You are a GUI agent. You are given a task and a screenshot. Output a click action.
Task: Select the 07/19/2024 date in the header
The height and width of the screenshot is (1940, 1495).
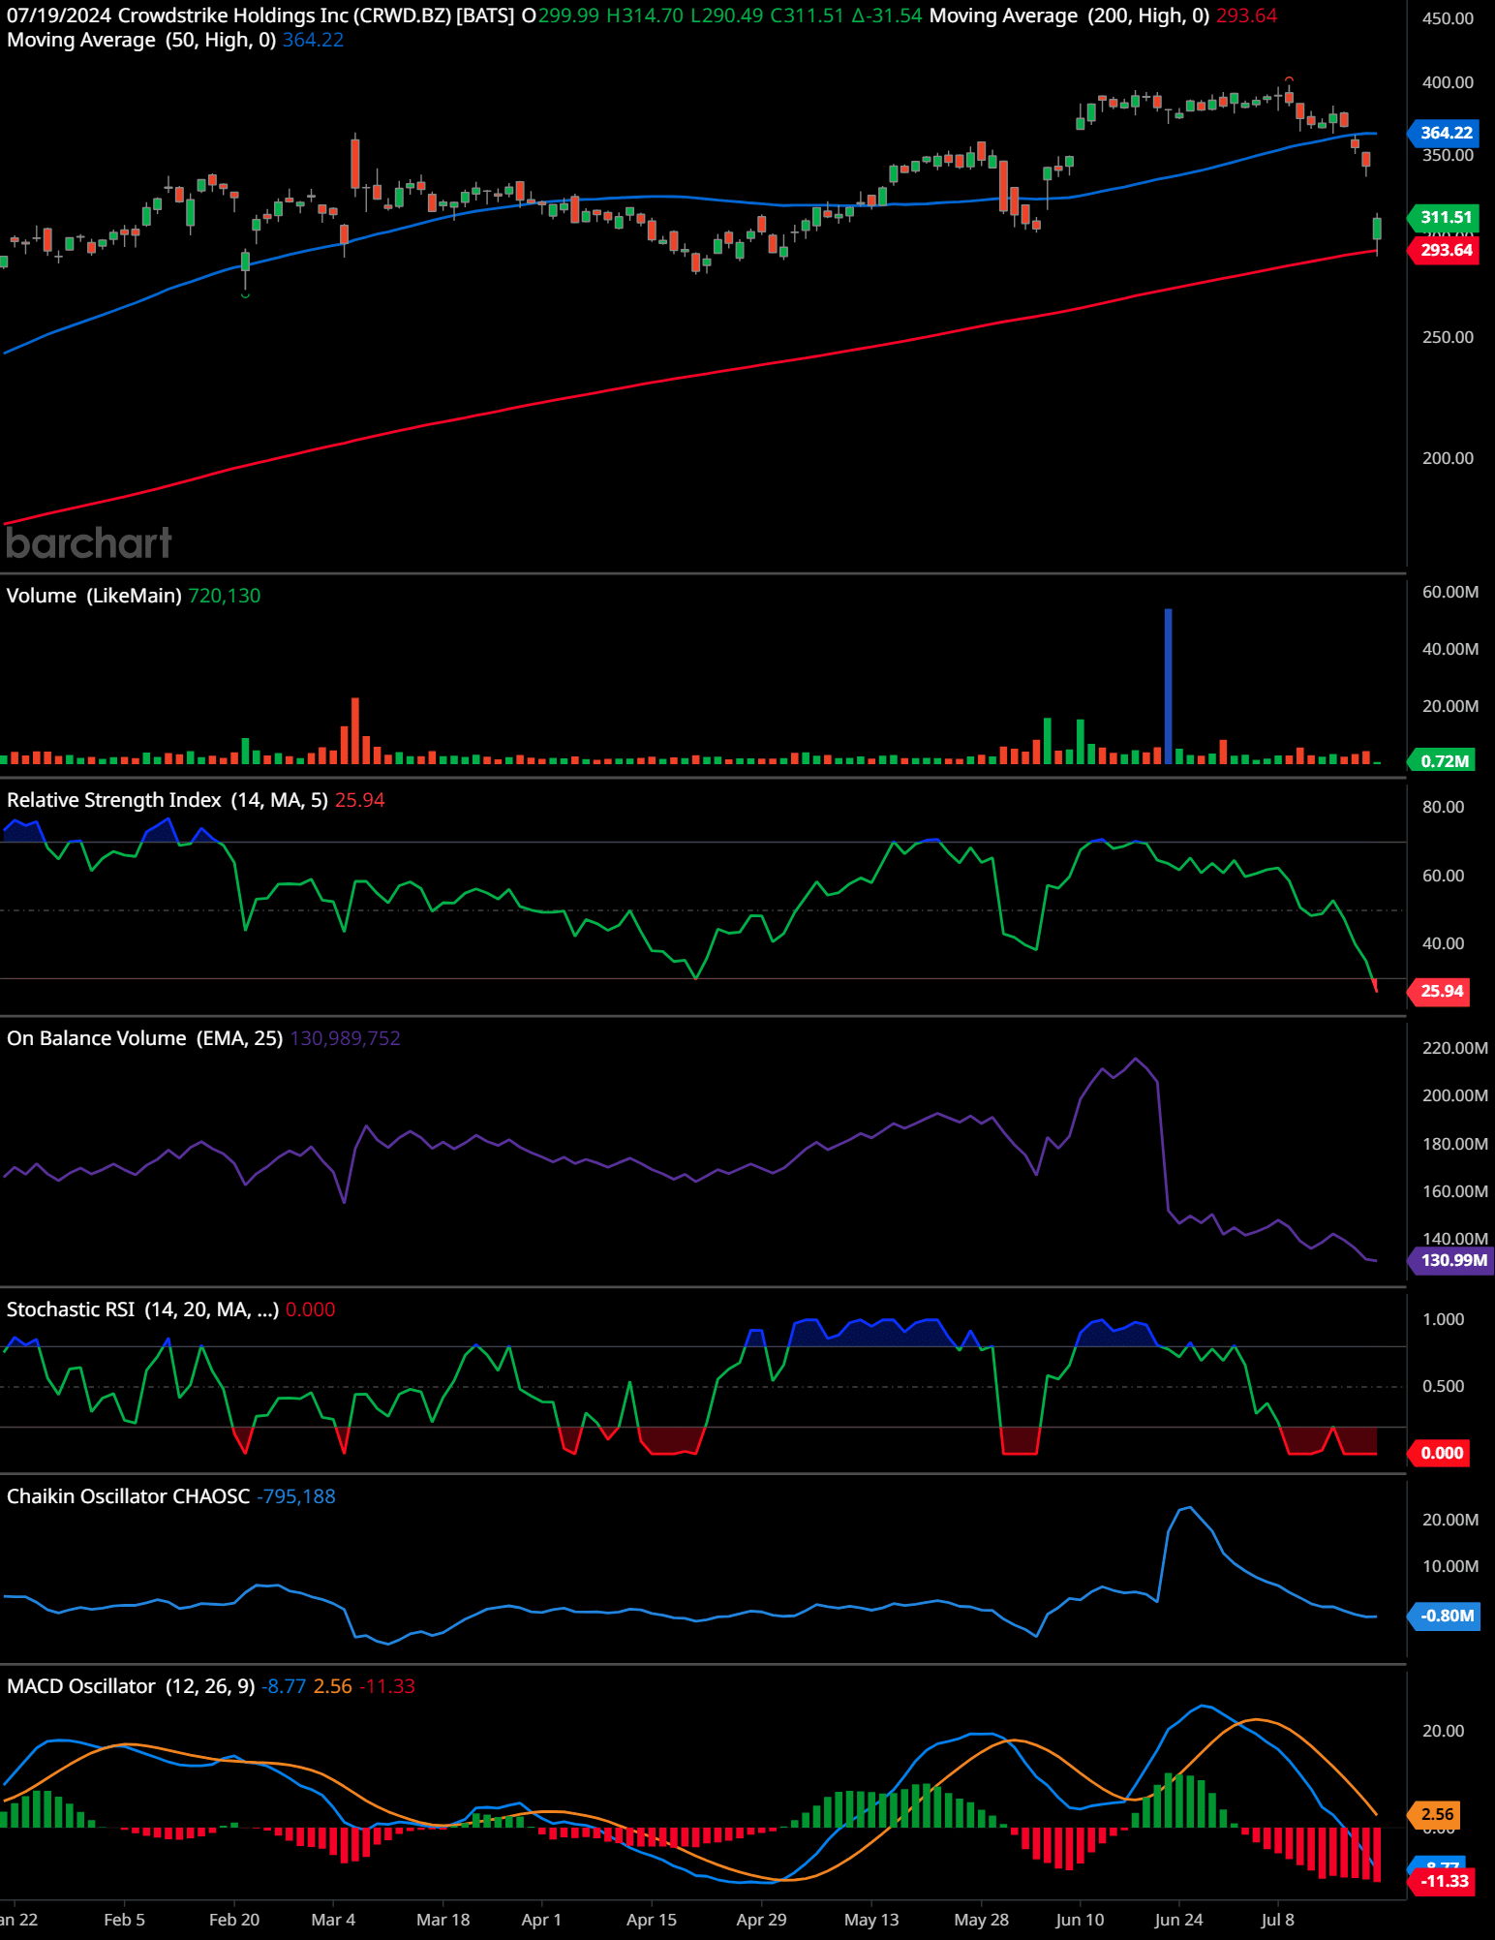[x=59, y=15]
